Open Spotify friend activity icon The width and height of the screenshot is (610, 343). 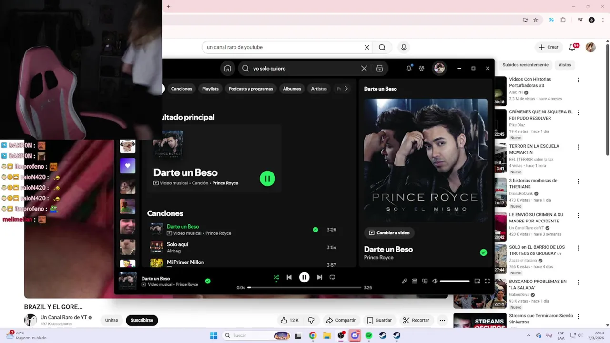422,68
